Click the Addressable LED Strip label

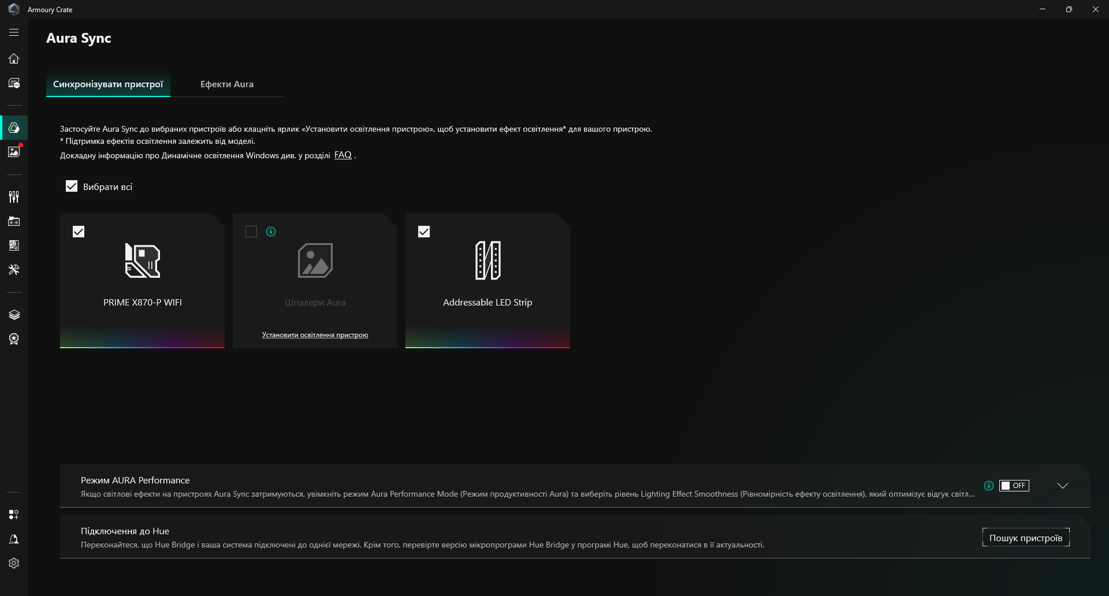(488, 303)
